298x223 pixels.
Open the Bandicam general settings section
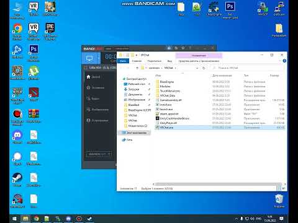(96, 88)
